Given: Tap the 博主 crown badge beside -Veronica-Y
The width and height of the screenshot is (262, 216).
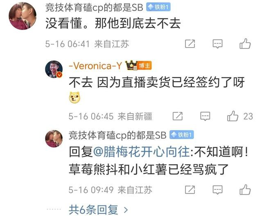Looking at the screenshot, I should [x=138, y=65].
